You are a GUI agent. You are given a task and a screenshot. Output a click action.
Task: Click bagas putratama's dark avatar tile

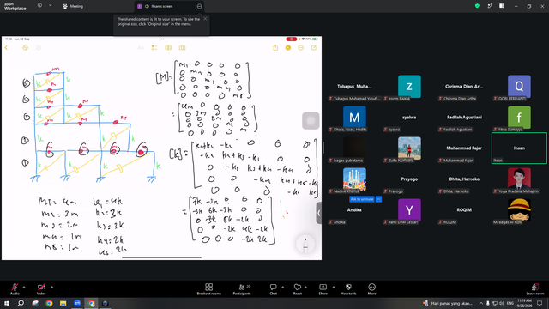[354, 148]
